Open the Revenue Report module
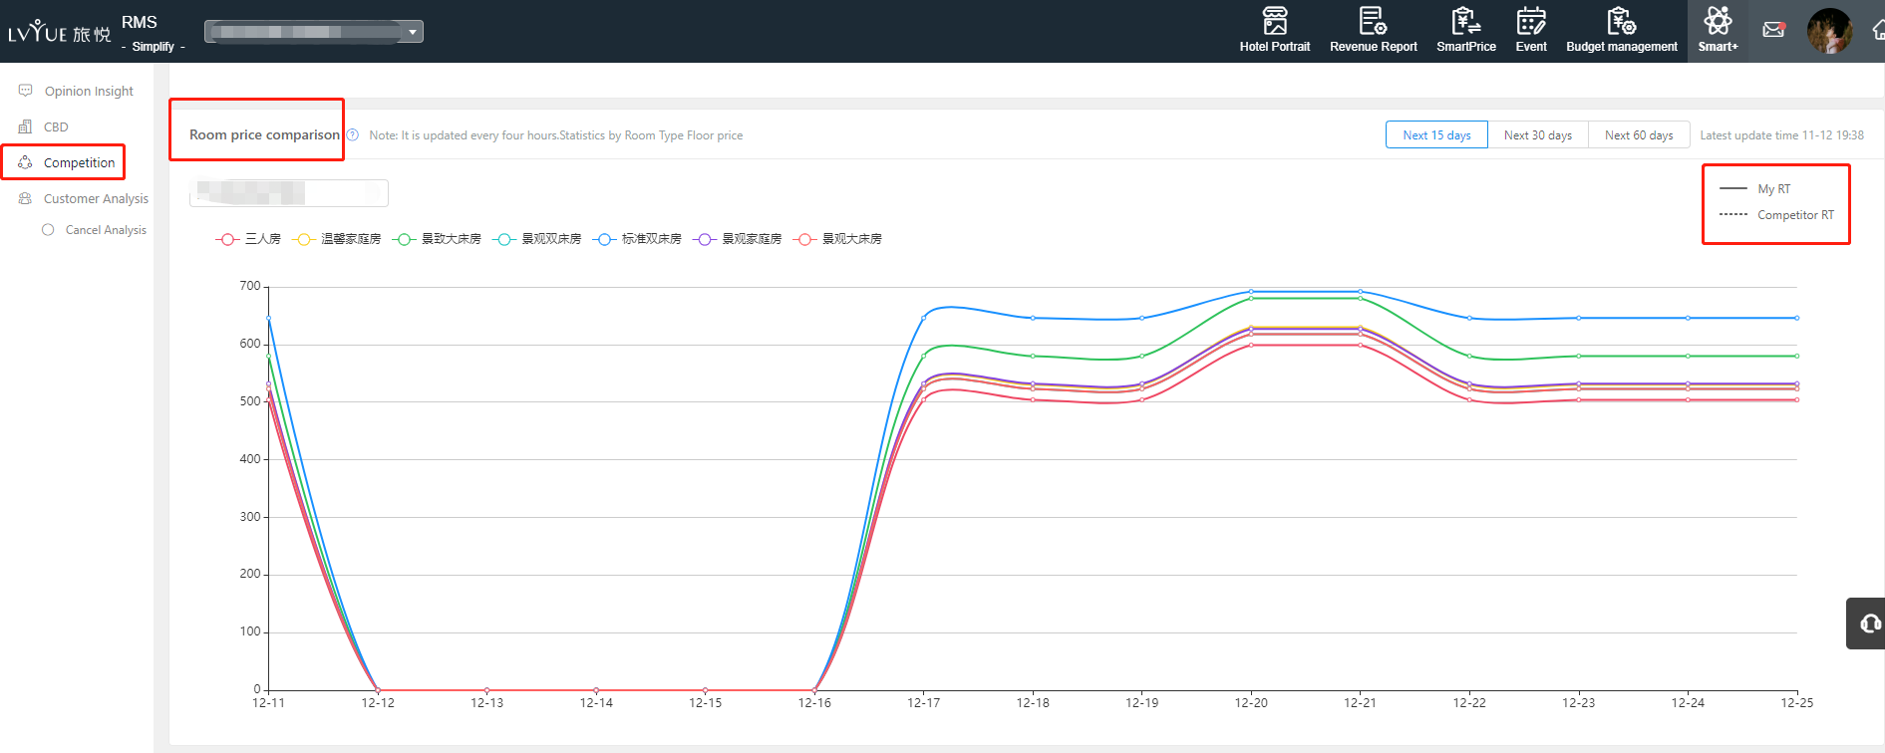 point(1373,31)
